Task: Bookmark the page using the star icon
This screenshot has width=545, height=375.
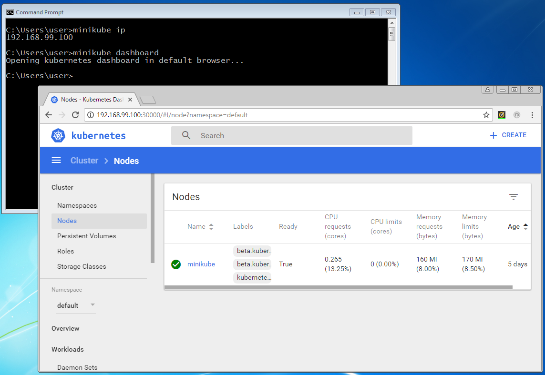Action: pos(486,115)
